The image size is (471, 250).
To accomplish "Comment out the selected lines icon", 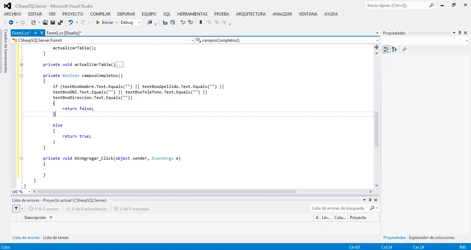I will 183,22.
